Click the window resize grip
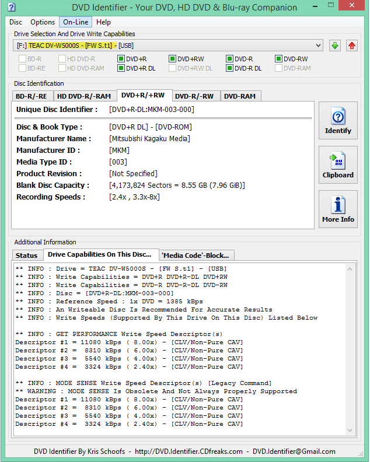The width and height of the screenshot is (370, 462). pos(361,454)
